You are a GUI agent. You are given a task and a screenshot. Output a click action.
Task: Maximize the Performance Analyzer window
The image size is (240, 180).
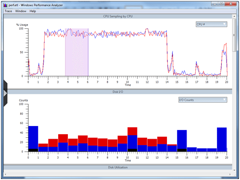221,4
